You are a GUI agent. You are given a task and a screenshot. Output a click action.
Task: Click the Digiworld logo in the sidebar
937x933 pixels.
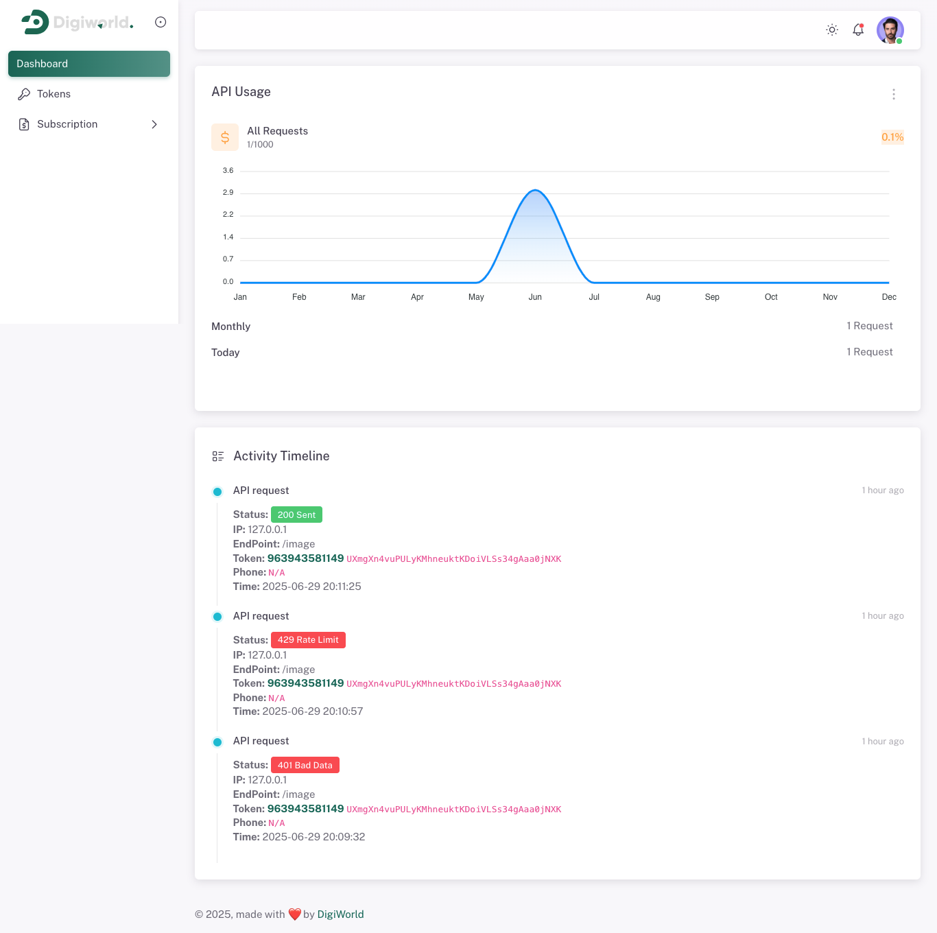click(75, 21)
